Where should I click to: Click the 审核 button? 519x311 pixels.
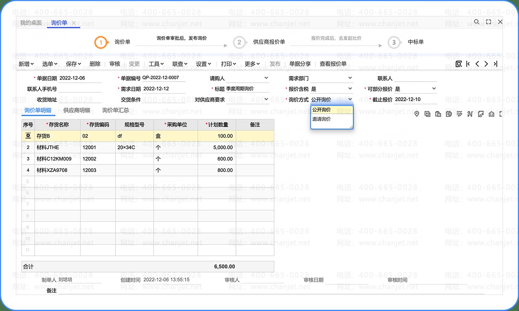point(115,64)
